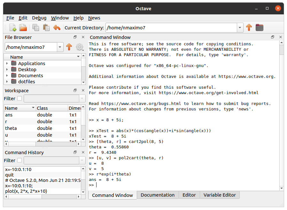
Task: Switch to the Variable Editor tab
Action: 219,195
